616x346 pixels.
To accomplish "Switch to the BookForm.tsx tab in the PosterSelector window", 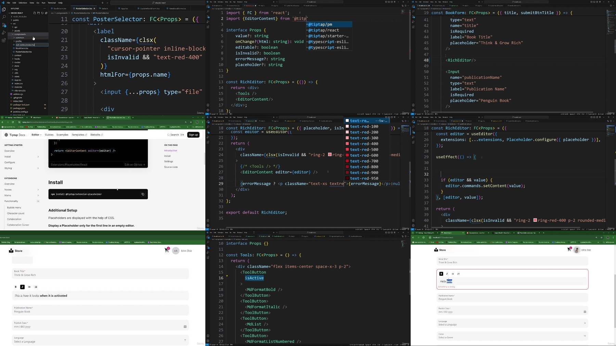I will (x=60, y=8).
